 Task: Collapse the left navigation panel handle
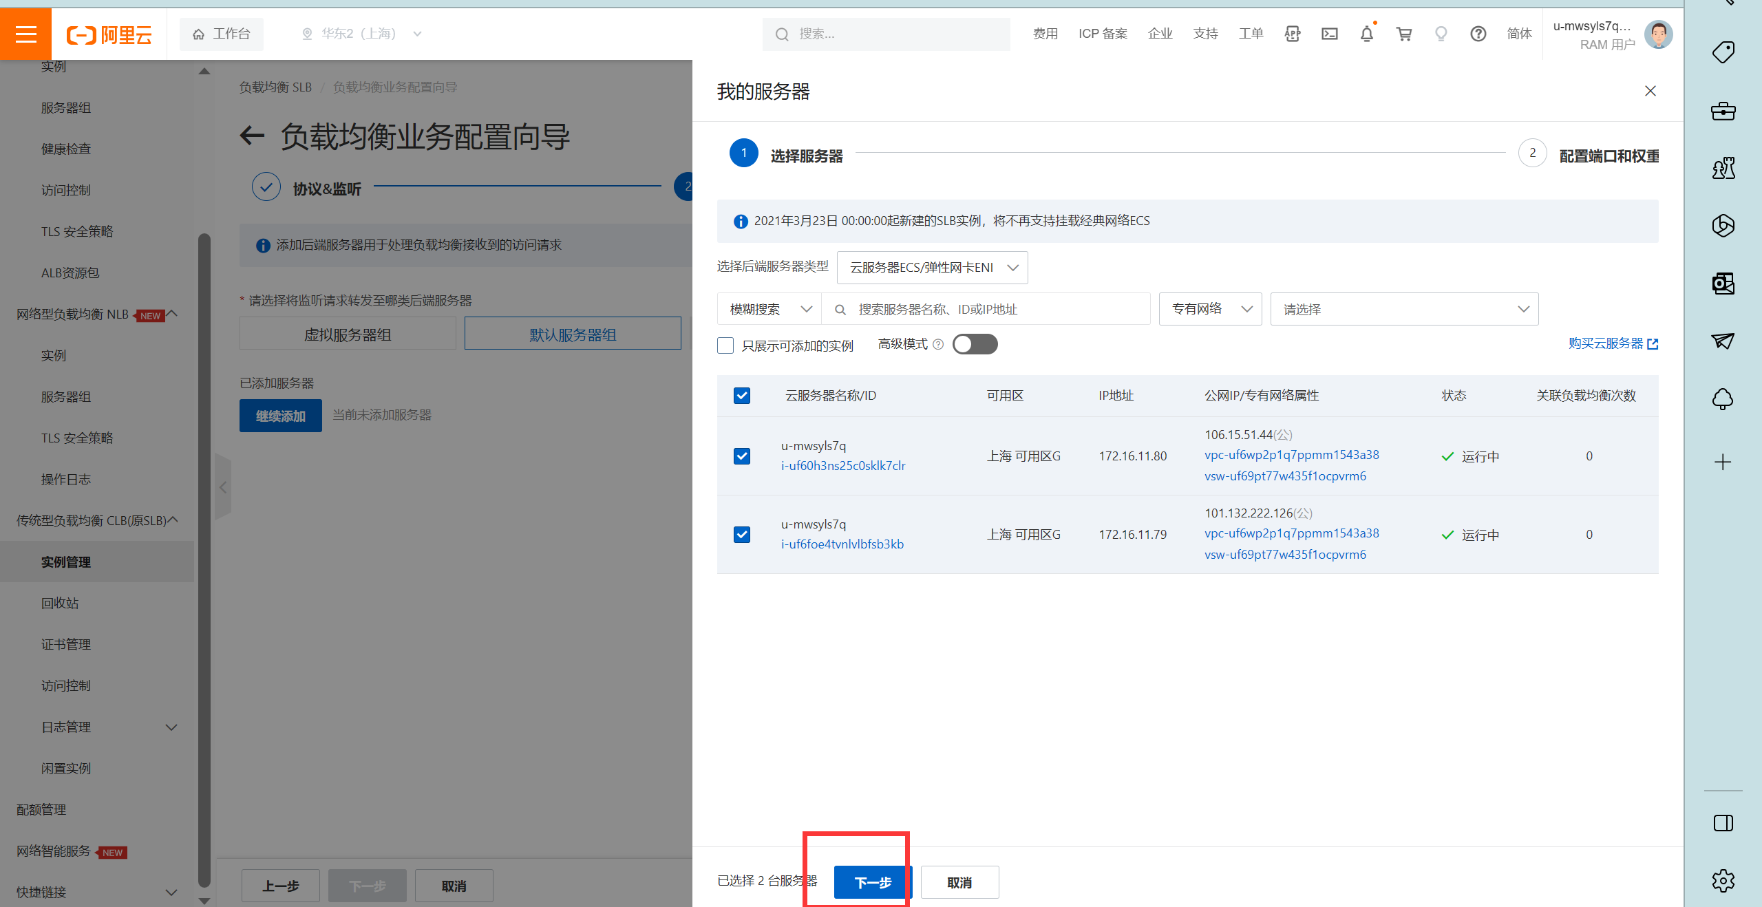[x=223, y=487]
